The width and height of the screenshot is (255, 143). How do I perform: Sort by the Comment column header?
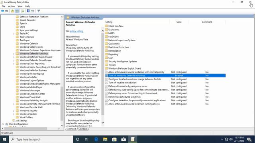207,22
